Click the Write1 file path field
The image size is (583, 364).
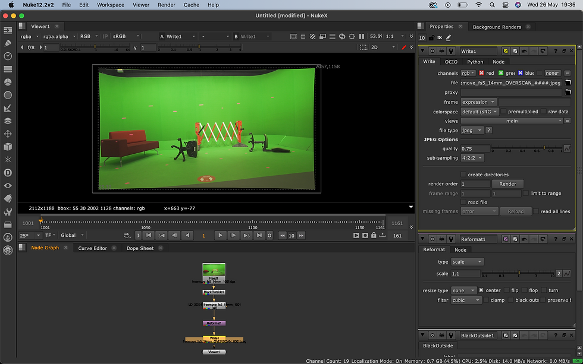(x=511, y=83)
